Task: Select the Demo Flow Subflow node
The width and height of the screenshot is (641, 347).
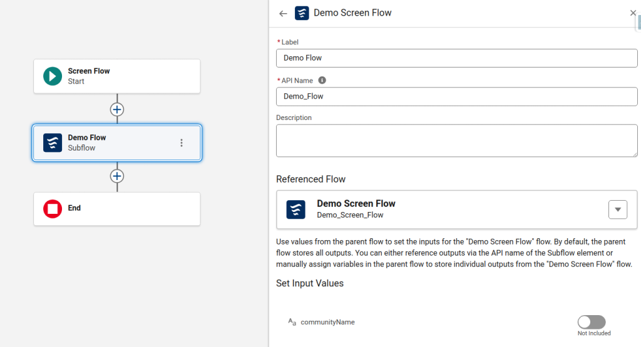Action: tap(117, 143)
